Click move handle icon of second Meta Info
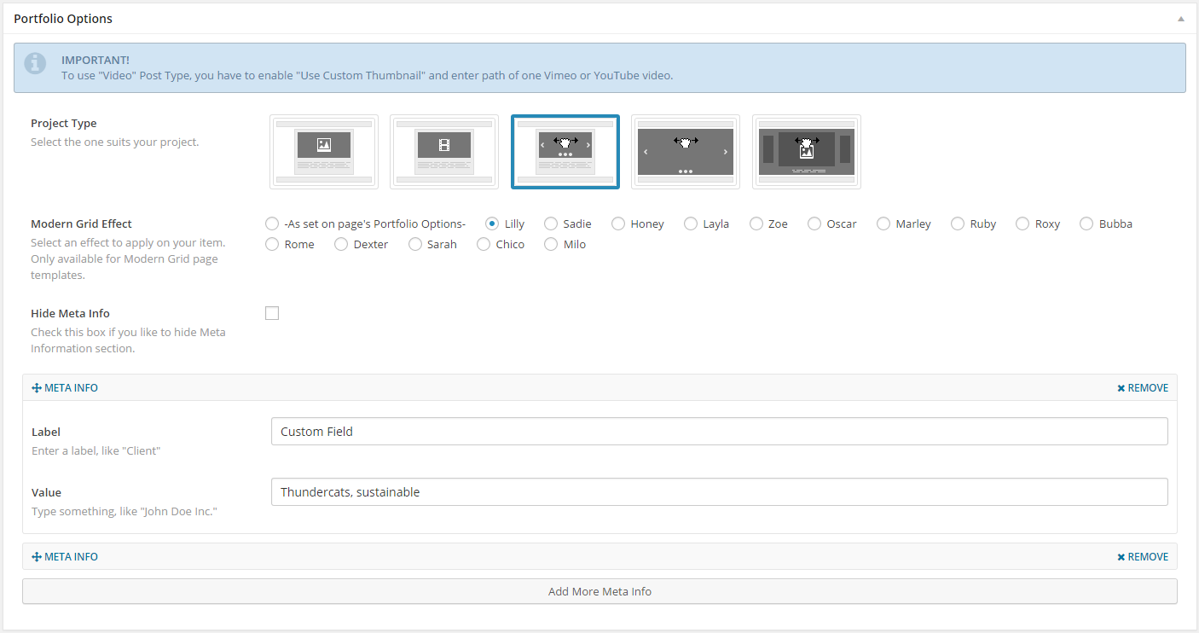Viewport: 1199px width, 633px height. pos(37,557)
